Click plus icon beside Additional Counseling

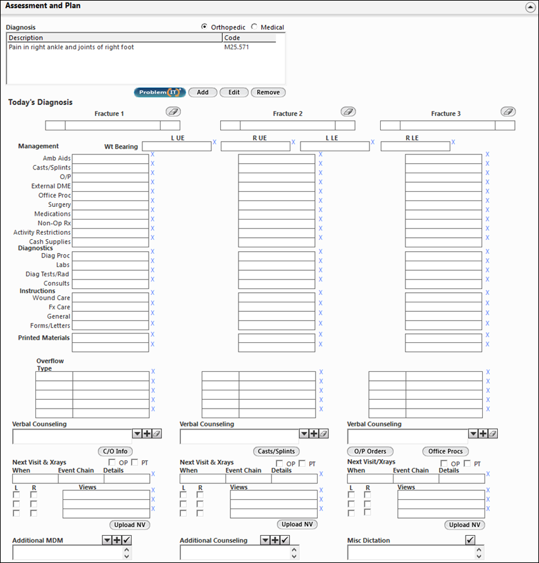[x=275, y=540]
